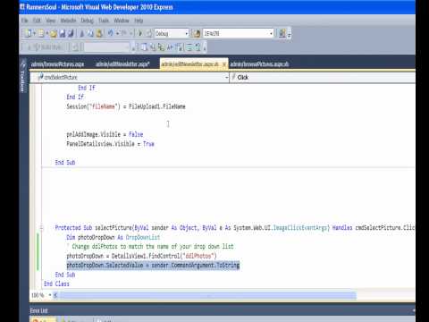Click the Cut scissors icon
This screenshot has height=322, width=429.
(x=82, y=33)
